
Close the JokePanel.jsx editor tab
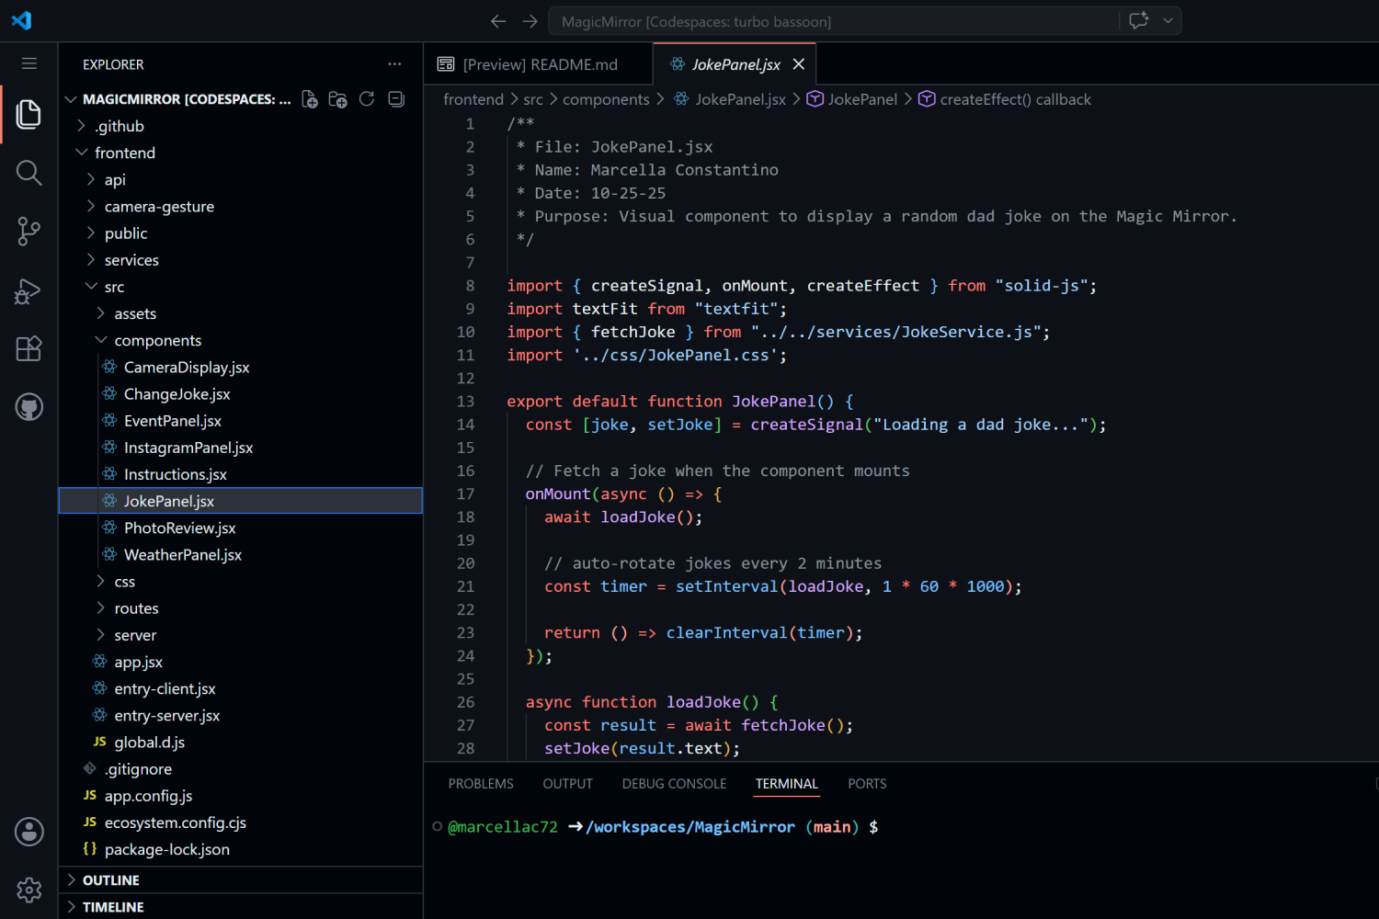pyautogui.click(x=799, y=64)
